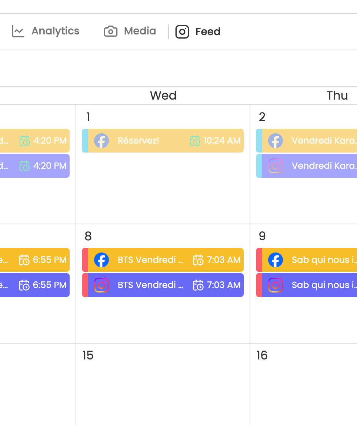
Task: Select day 16 cell in calendar
Action: pyautogui.click(x=303, y=384)
